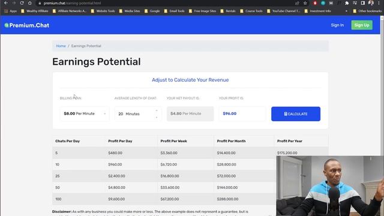
Task: Open the Course Tools bookmark folder
Action: tap(251, 11)
